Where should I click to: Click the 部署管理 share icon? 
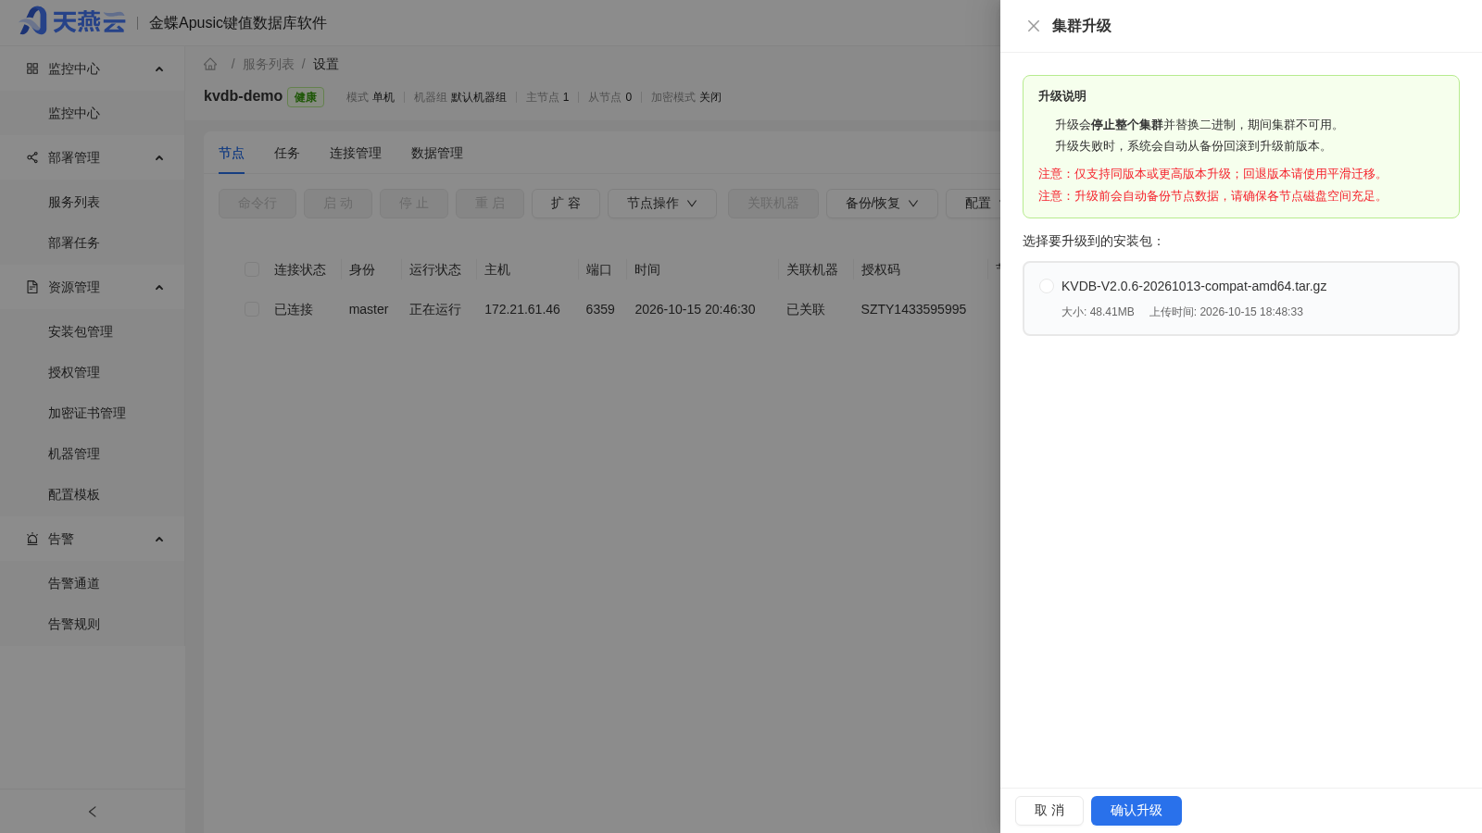tap(32, 157)
